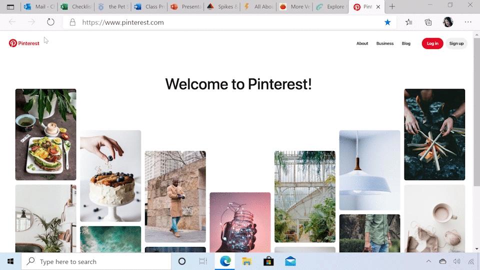
Task: Open the Business link
Action: coord(385,43)
